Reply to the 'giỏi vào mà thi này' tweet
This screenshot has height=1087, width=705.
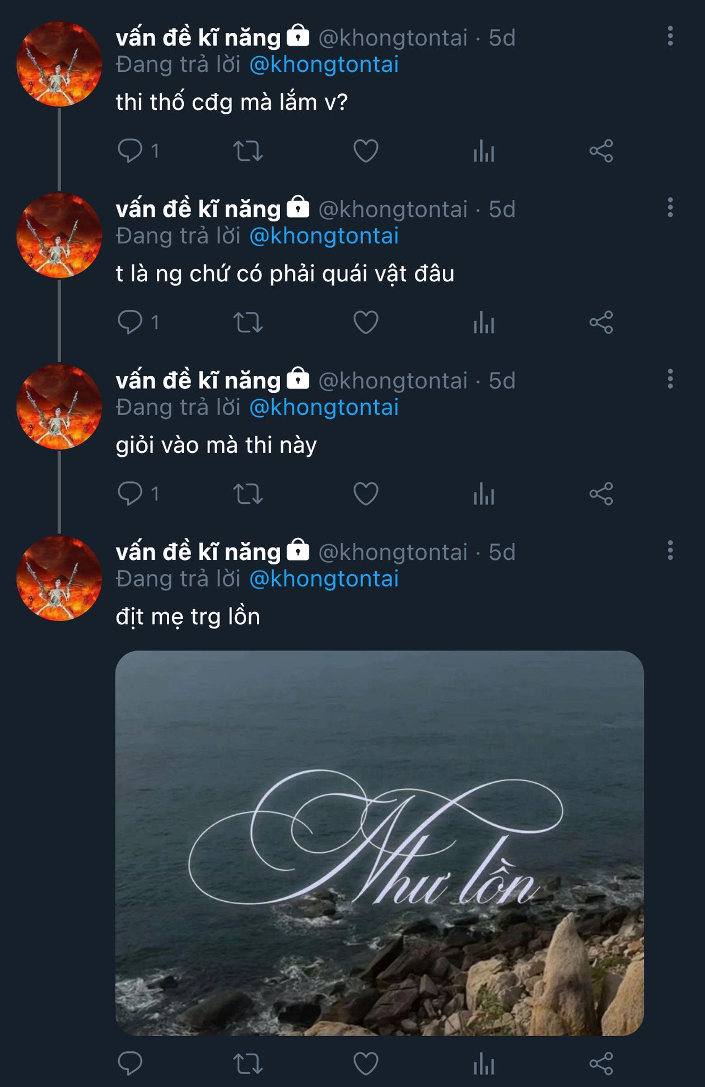click(x=130, y=494)
